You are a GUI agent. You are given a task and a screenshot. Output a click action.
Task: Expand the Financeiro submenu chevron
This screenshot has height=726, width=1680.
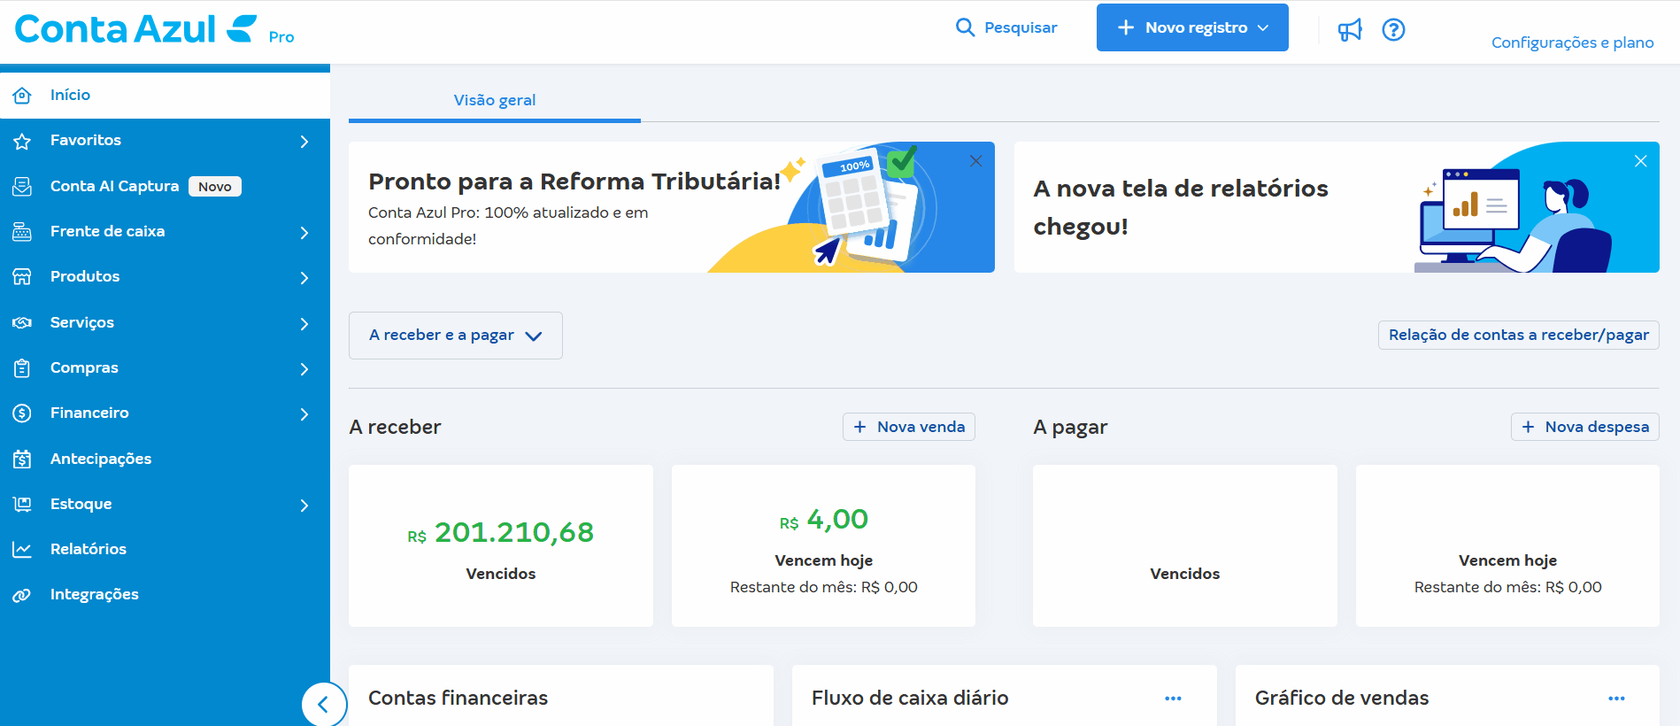point(304,414)
